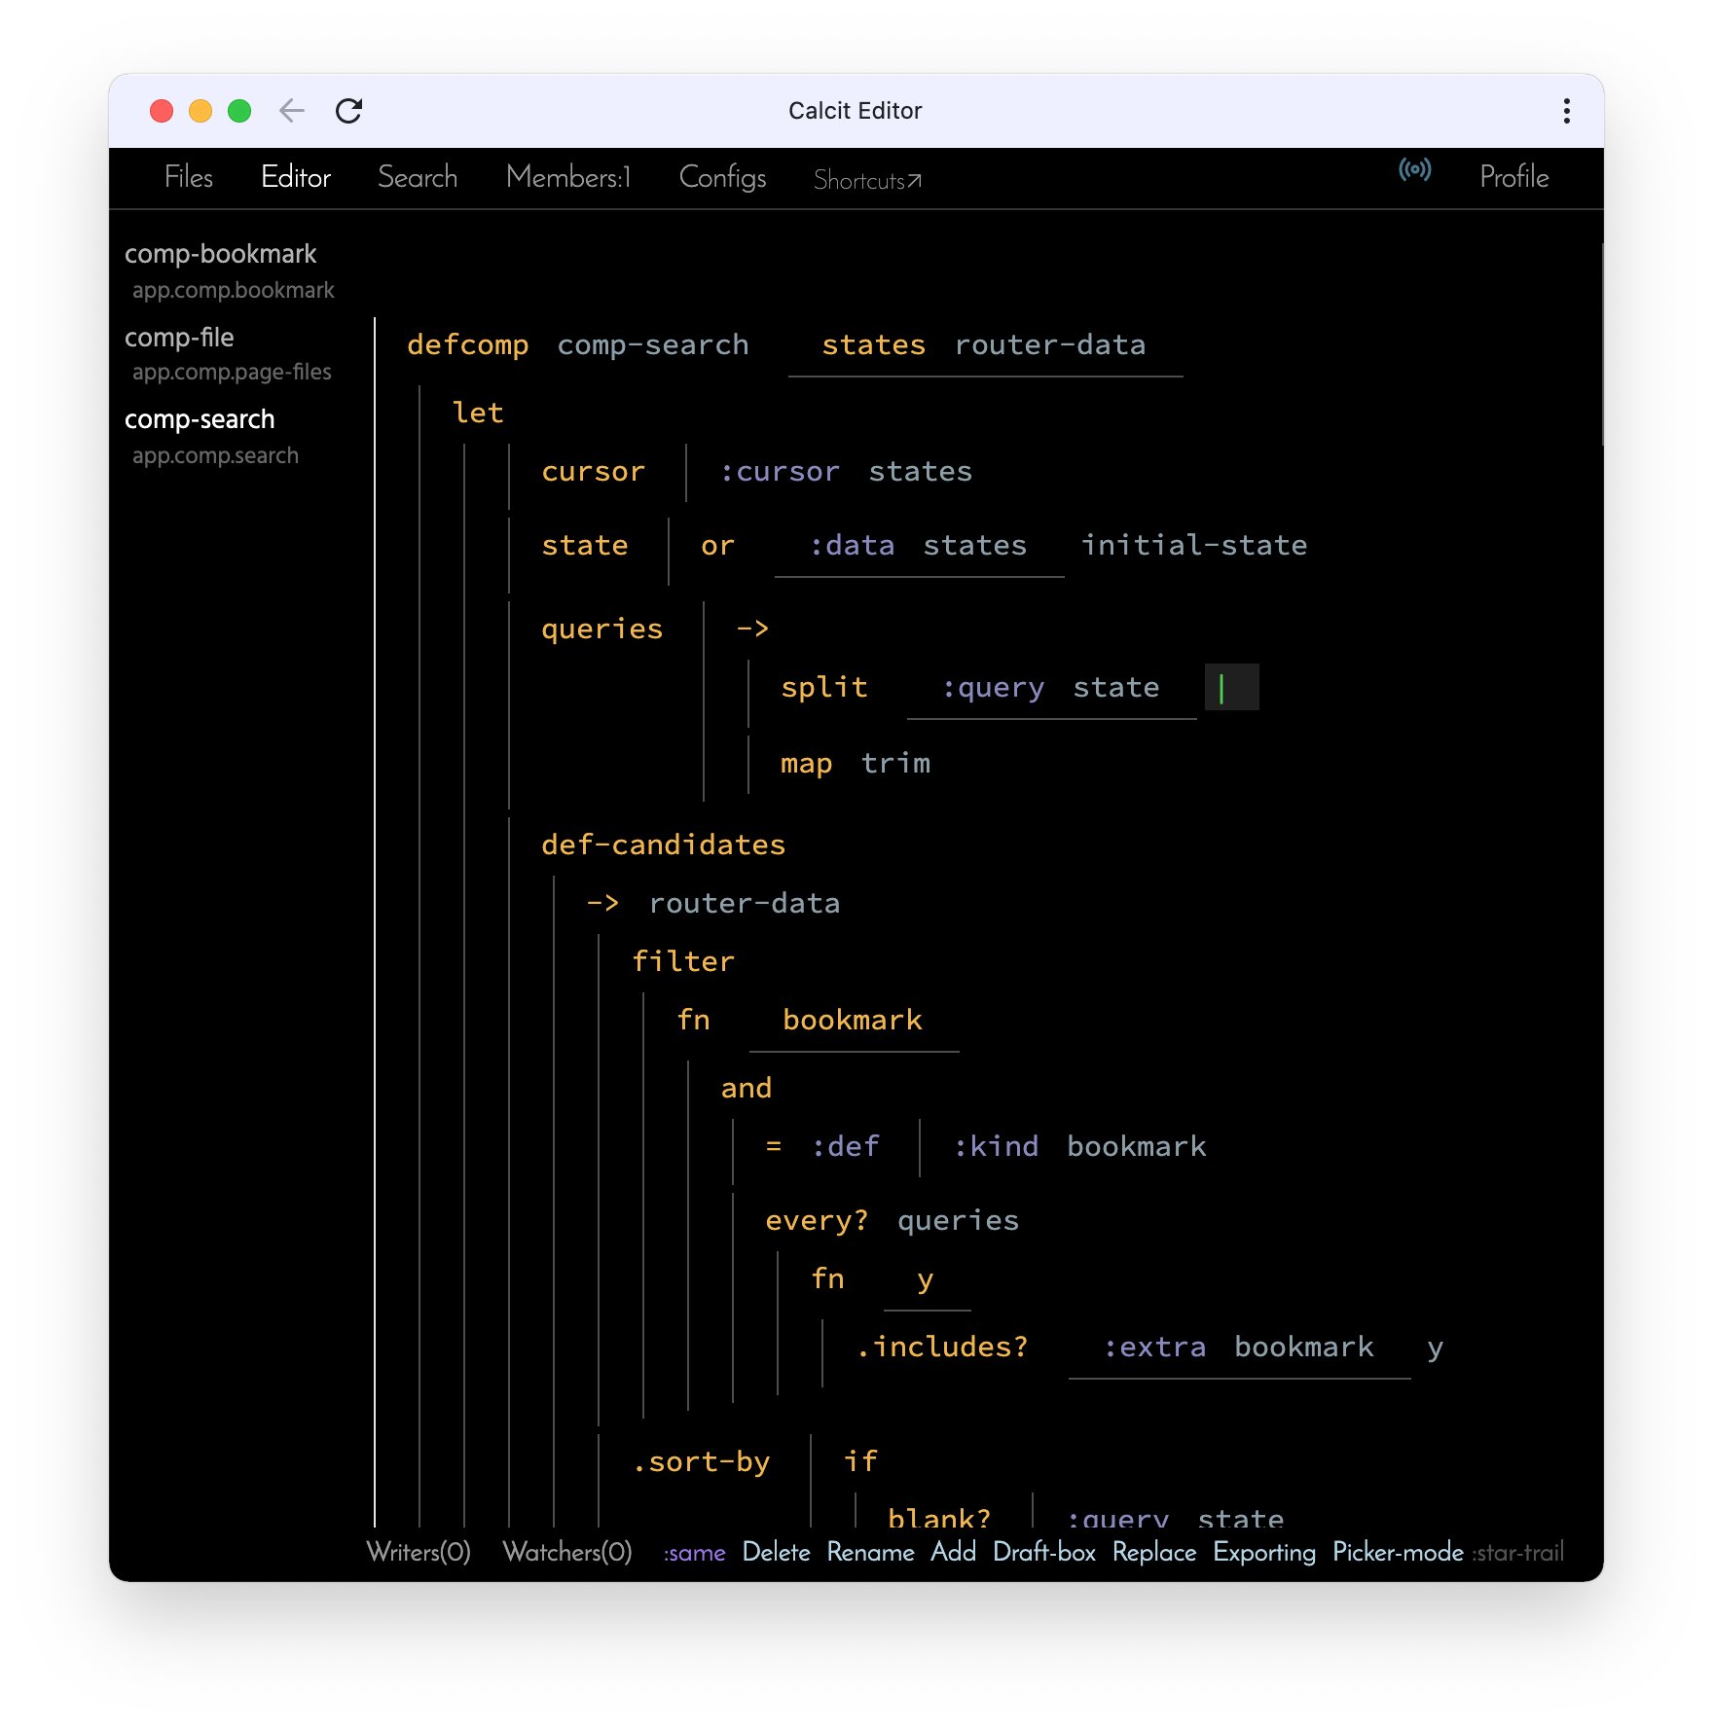Open the Members:1 tab
The width and height of the screenshot is (1713, 1726).
click(568, 177)
